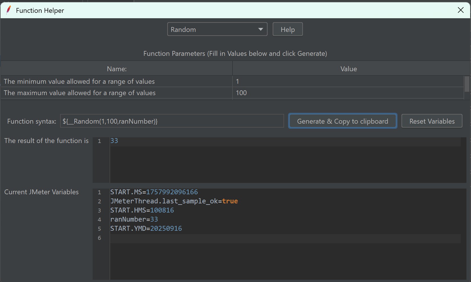Viewport: 471px width, 282px height.
Task: Select the minimum value allowed parameter row name
Action: point(79,81)
